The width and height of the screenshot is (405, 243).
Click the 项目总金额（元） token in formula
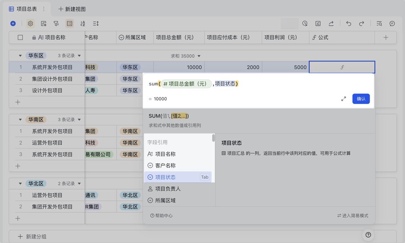pos(186,84)
